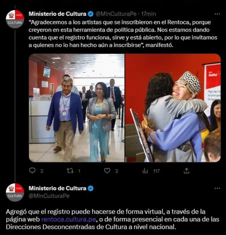Open Ministerio de Cultura avatar in first tweet
The image size is (226, 235).
(x=15, y=19)
